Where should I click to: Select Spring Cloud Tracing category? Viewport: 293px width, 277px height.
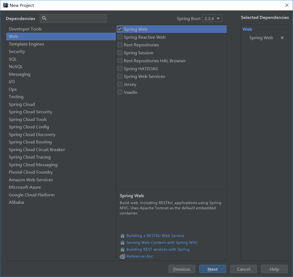61,157
